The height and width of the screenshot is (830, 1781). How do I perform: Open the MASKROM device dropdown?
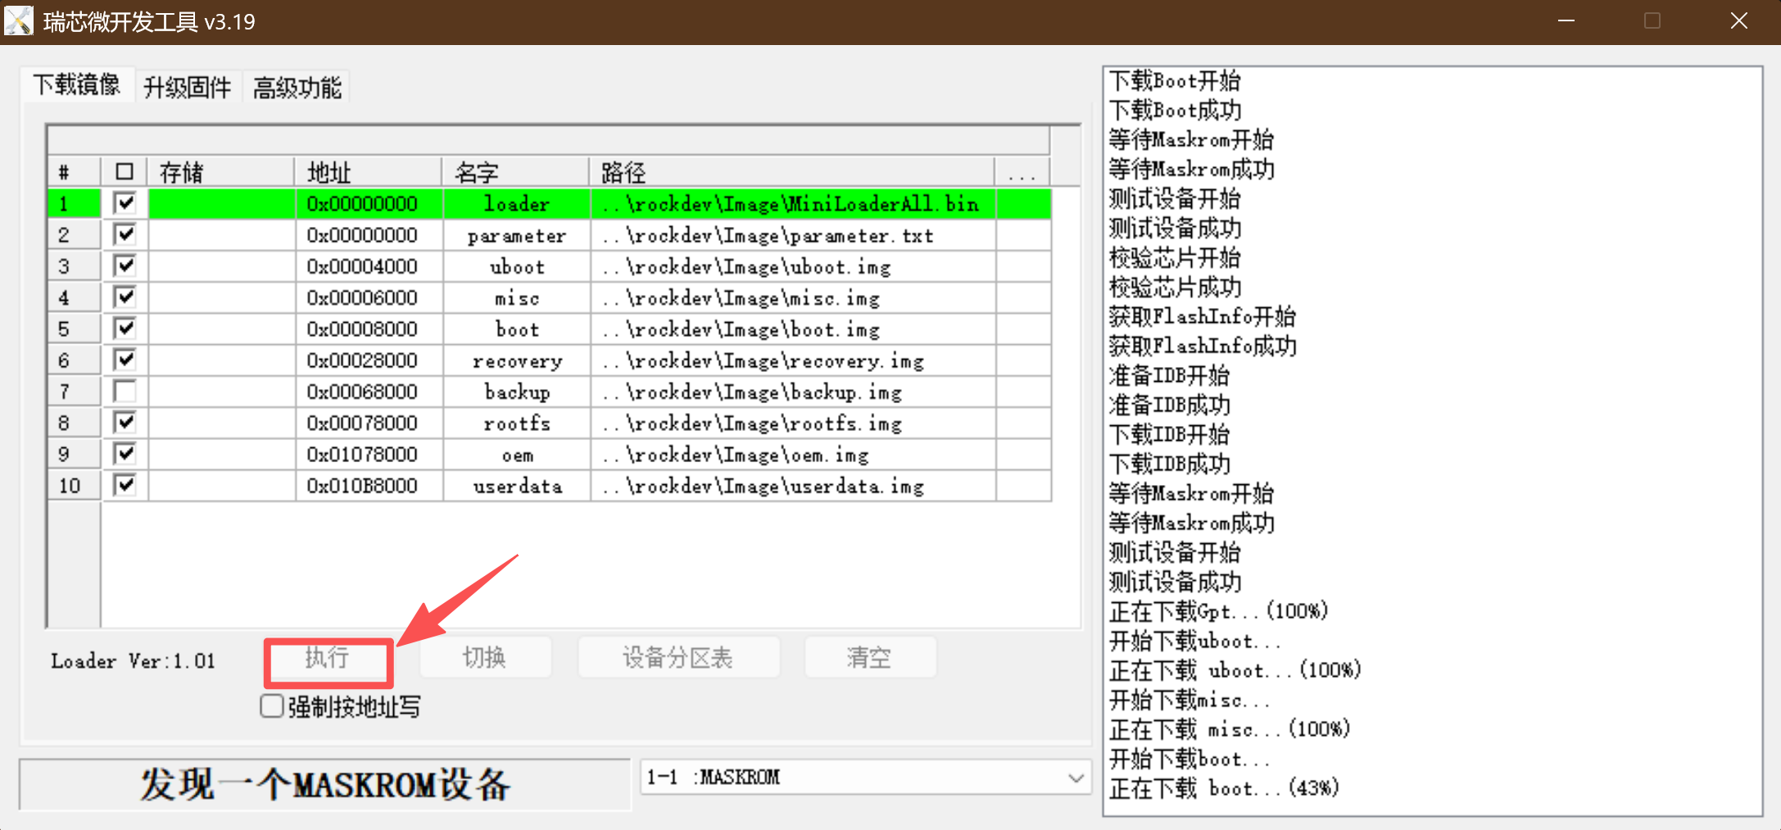(1076, 778)
